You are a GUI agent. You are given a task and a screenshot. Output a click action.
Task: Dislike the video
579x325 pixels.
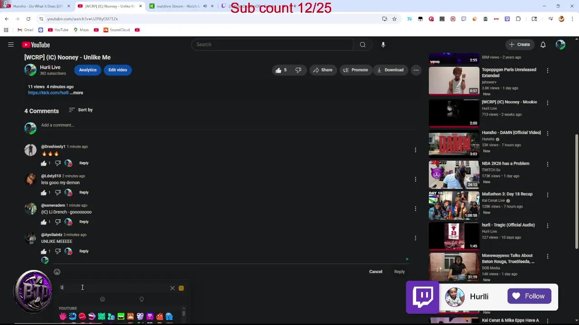click(298, 70)
